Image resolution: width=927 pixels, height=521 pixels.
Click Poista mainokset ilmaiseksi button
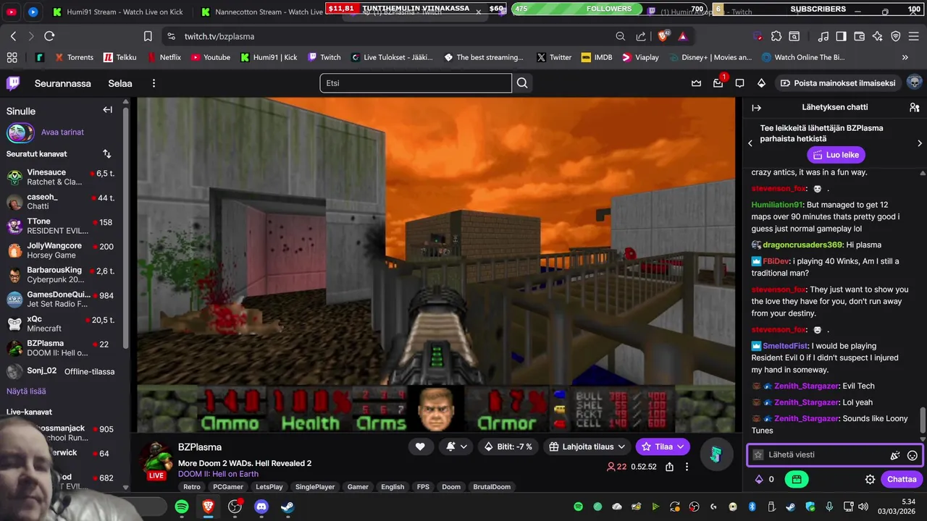click(838, 83)
